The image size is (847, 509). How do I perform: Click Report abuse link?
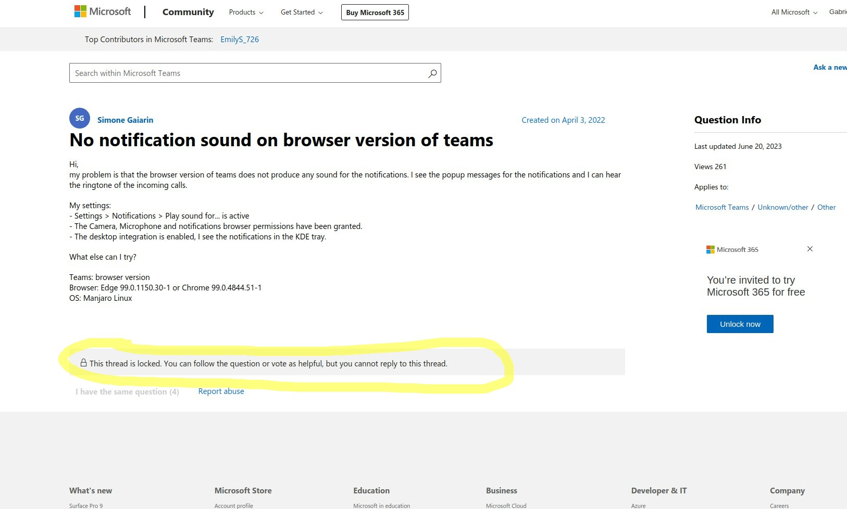coord(221,391)
